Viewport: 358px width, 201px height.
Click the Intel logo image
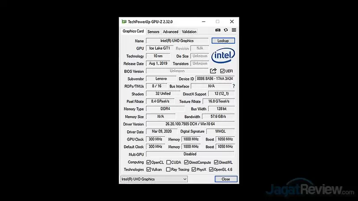point(223,56)
